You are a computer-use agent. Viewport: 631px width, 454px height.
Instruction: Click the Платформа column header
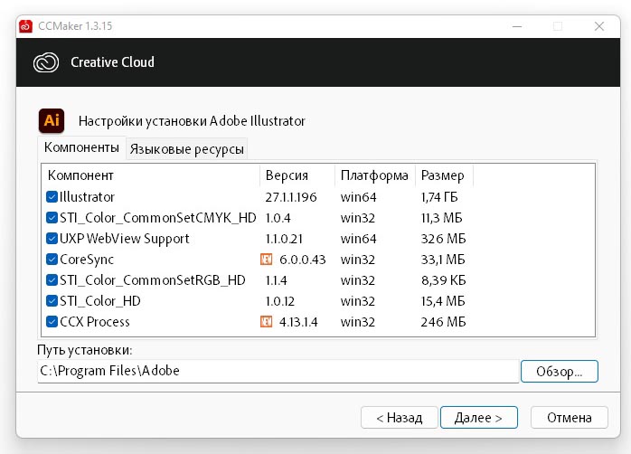pyautogui.click(x=375, y=175)
